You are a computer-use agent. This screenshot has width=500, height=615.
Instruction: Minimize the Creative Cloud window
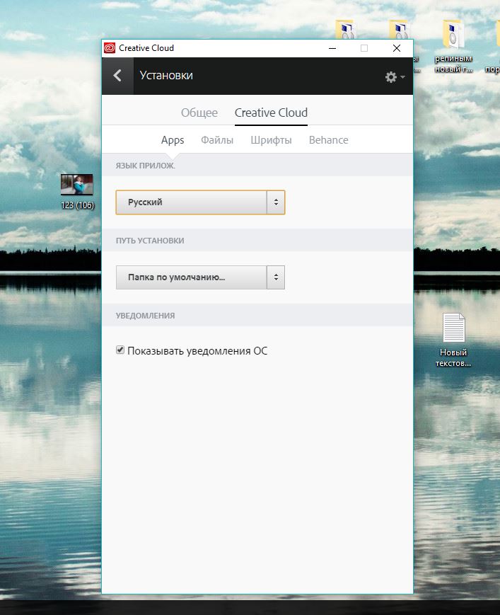coord(332,48)
